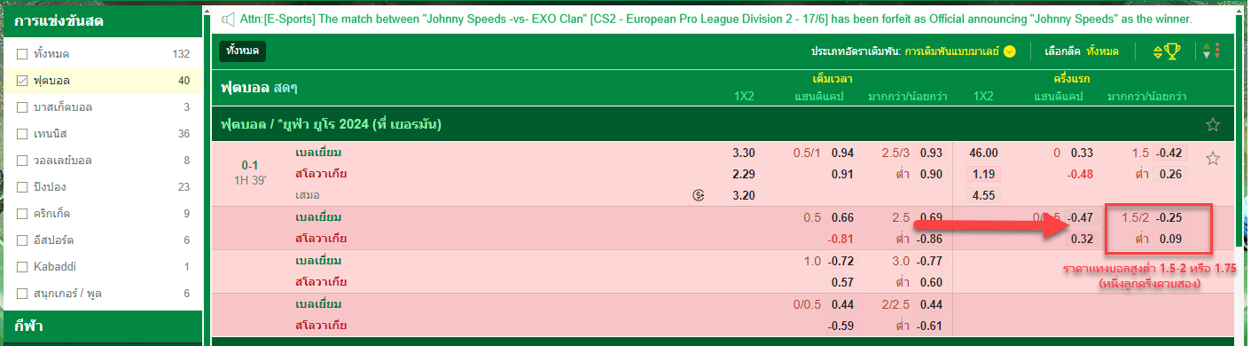Enable the เทนนิส checkbox
This screenshot has height=346, width=1251.
point(22,134)
